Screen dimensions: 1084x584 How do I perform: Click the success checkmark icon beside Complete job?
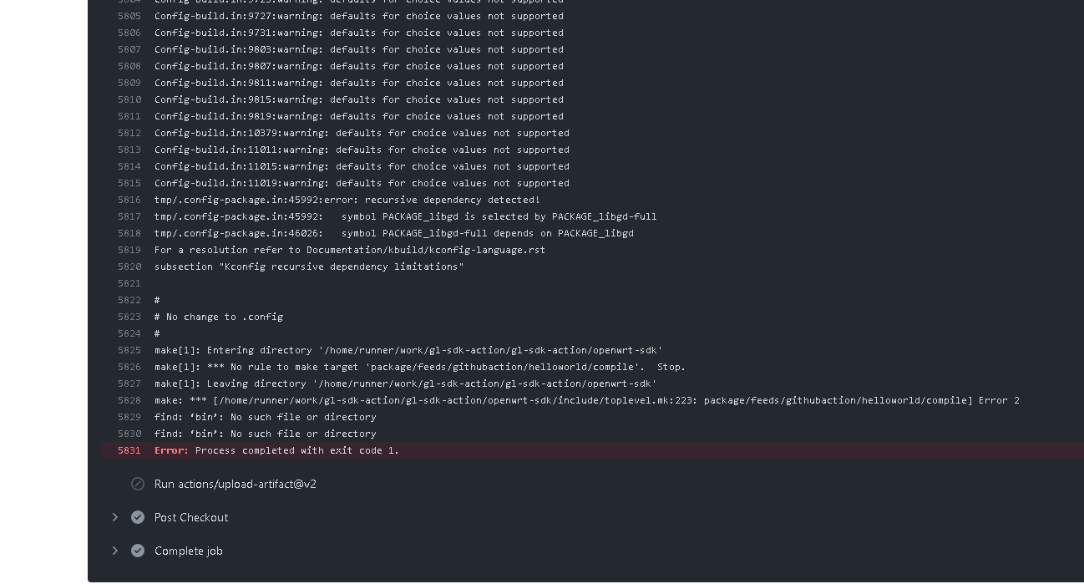tap(138, 551)
